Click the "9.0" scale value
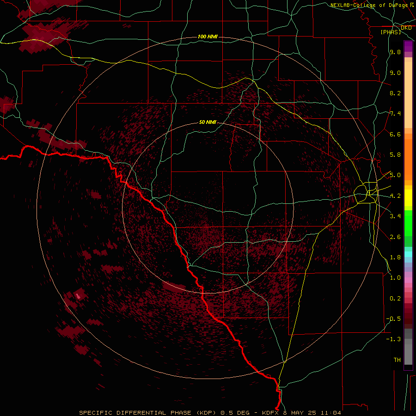The image size is (416, 416). [395, 73]
